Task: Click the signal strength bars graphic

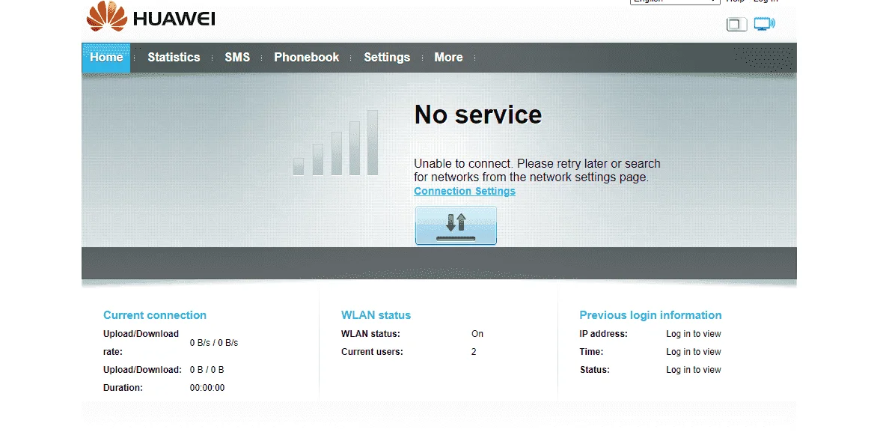Action: [x=335, y=143]
